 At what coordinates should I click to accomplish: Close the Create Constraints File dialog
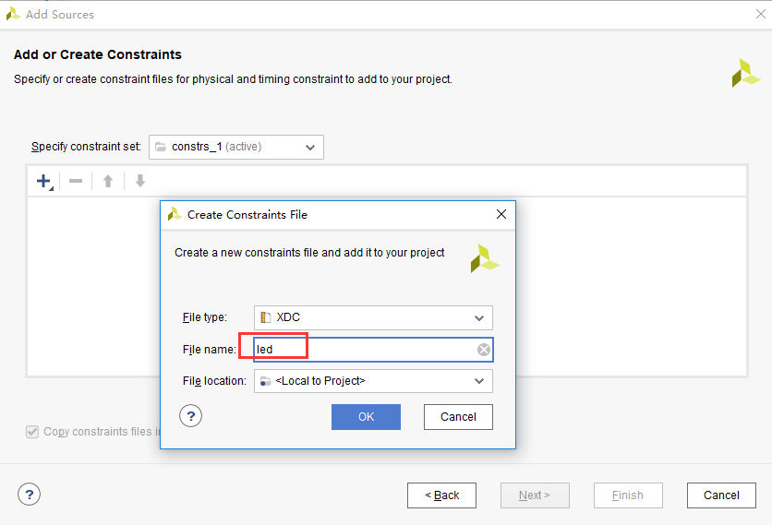(501, 214)
